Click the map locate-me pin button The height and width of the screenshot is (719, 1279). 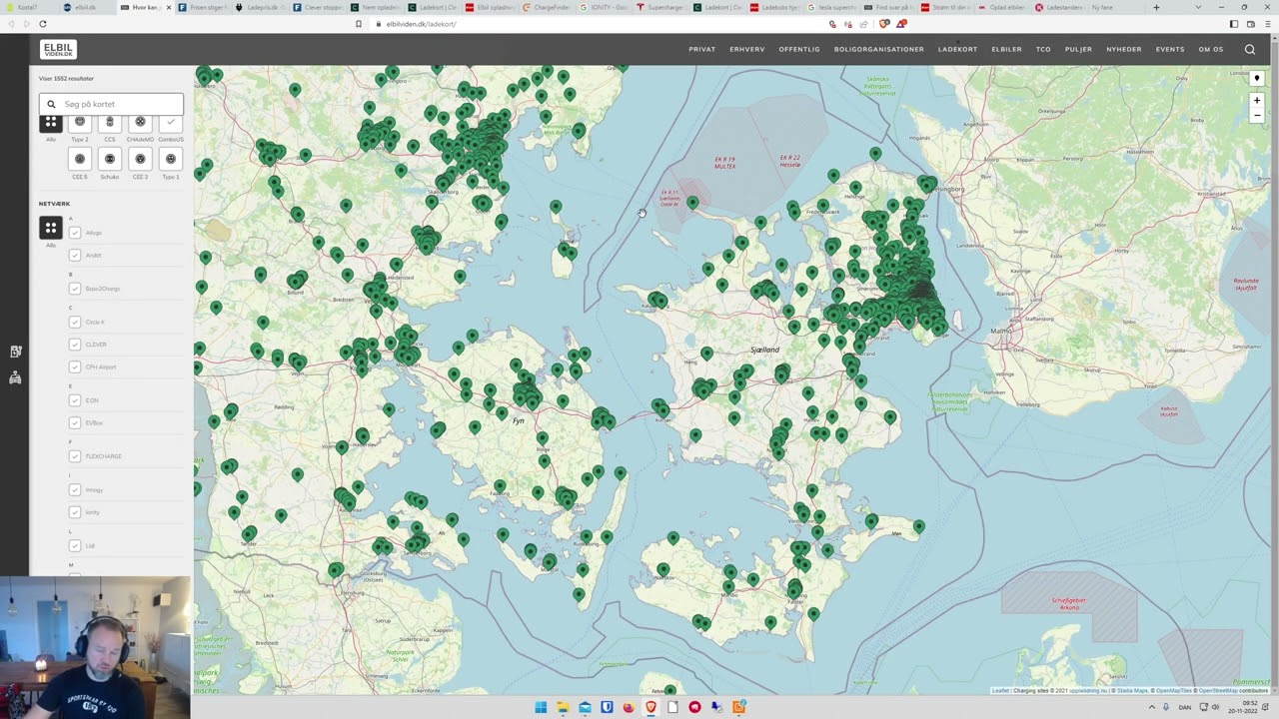(1257, 78)
